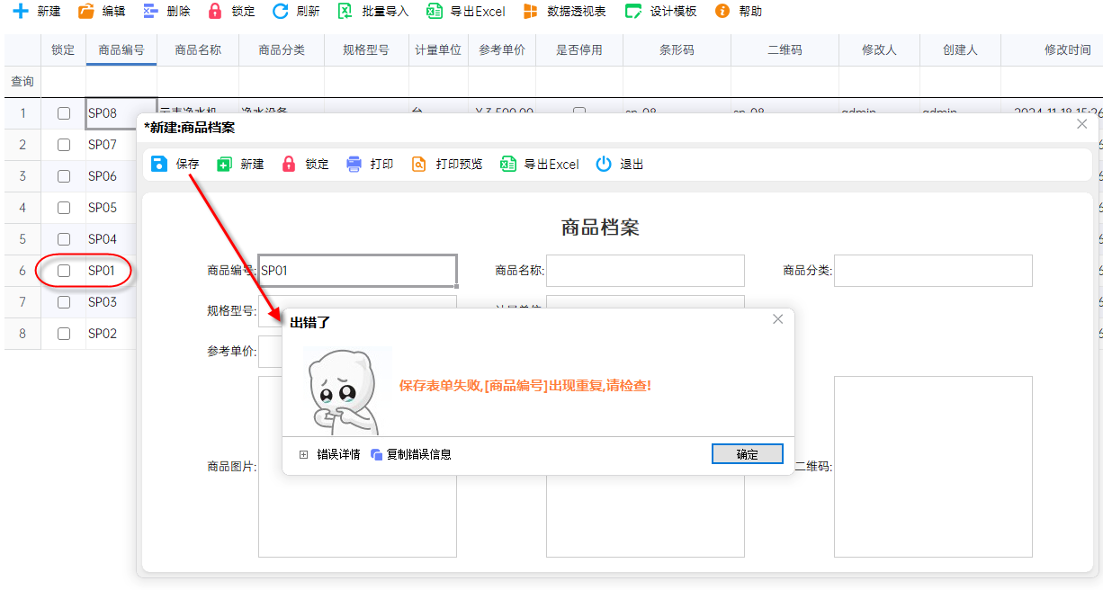Open 批量导入 import icon
Viewport: 1103px width, 590px height.
click(x=345, y=11)
